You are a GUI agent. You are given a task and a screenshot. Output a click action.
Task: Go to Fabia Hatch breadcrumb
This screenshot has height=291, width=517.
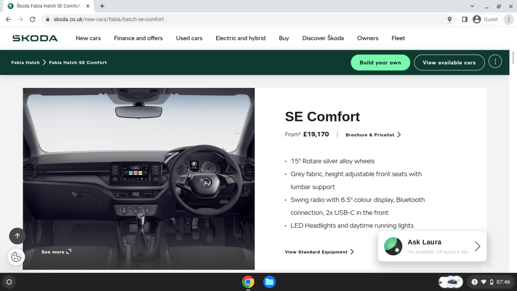(25, 63)
